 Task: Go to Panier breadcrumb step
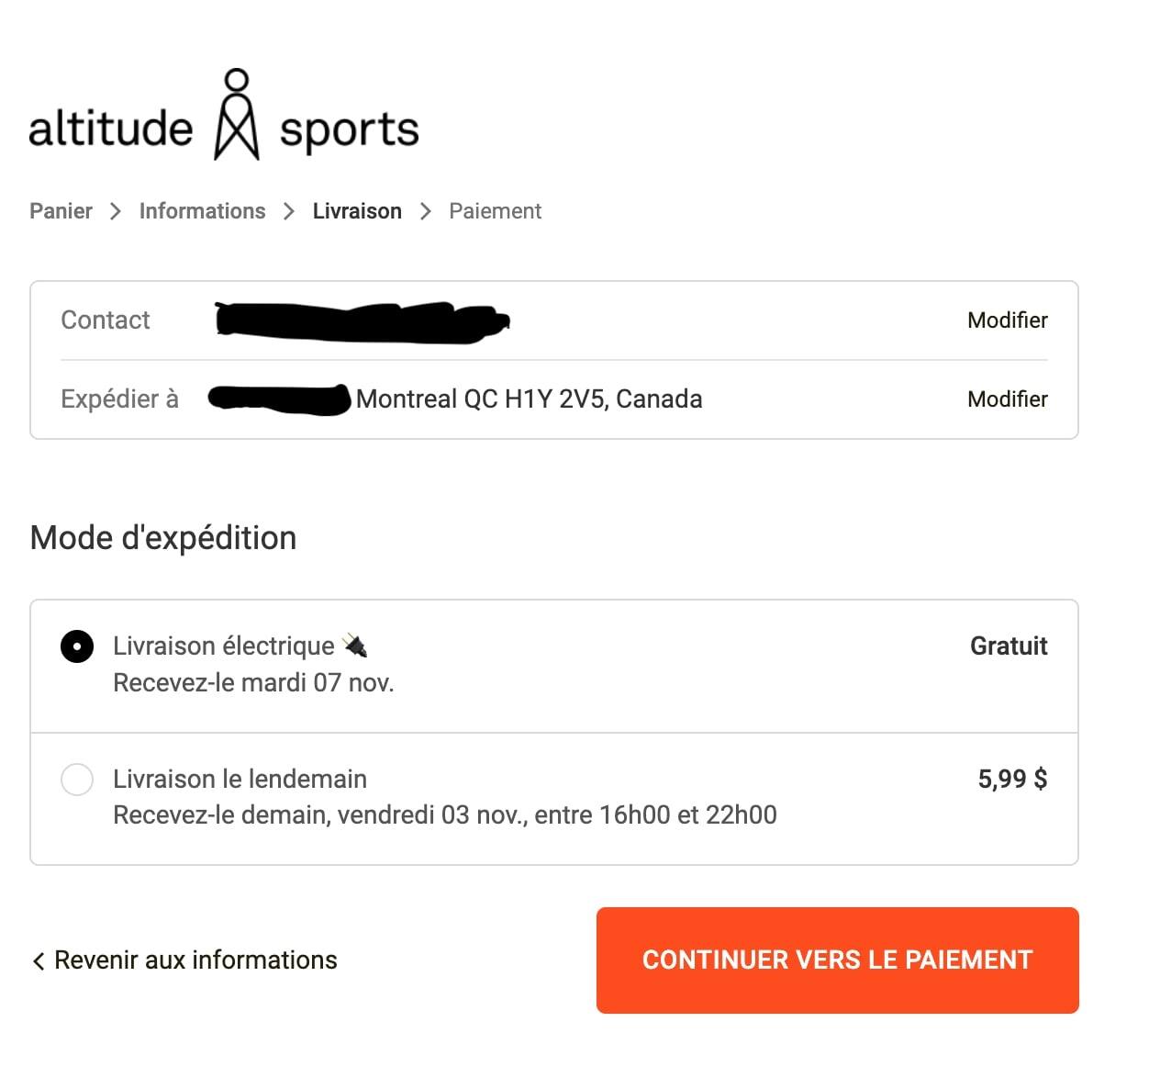click(61, 211)
